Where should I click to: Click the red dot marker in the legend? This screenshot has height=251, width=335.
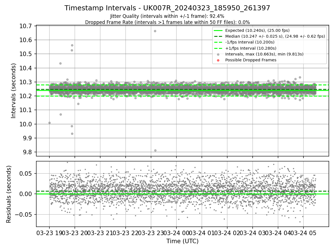[218, 60]
